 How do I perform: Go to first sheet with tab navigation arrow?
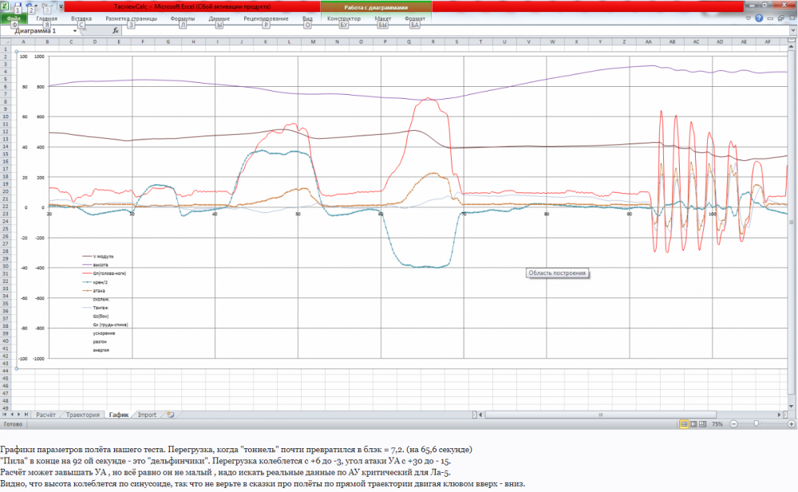coord(5,415)
